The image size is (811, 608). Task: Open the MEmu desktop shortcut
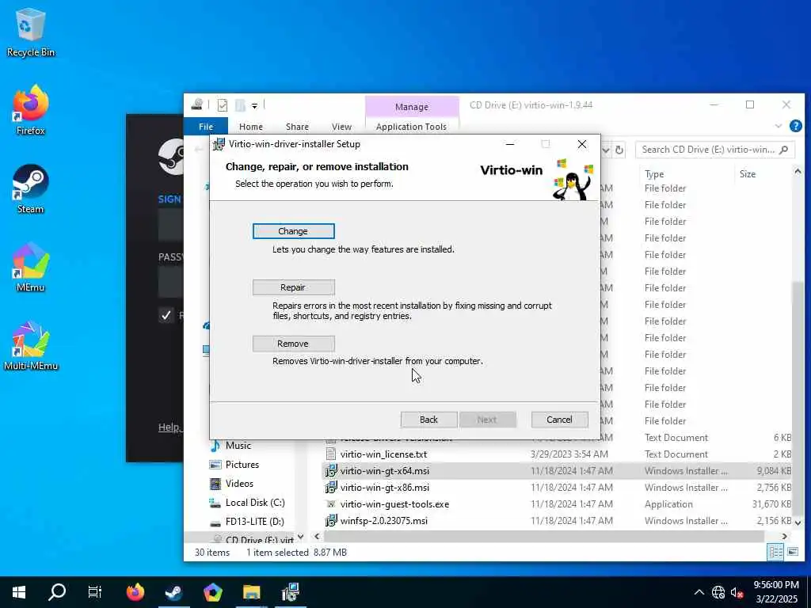[x=30, y=268]
